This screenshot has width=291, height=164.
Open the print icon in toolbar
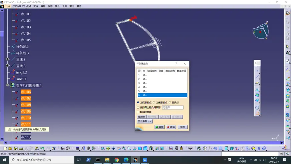click(x=21, y=148)
